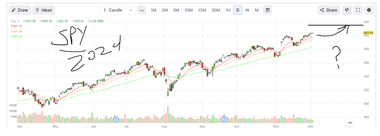The width and height of the screenshot is (380, 136).
Task: Select the 15M timeframe
Action: [202, 10]
